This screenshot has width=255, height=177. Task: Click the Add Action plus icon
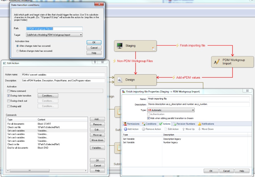126,129
